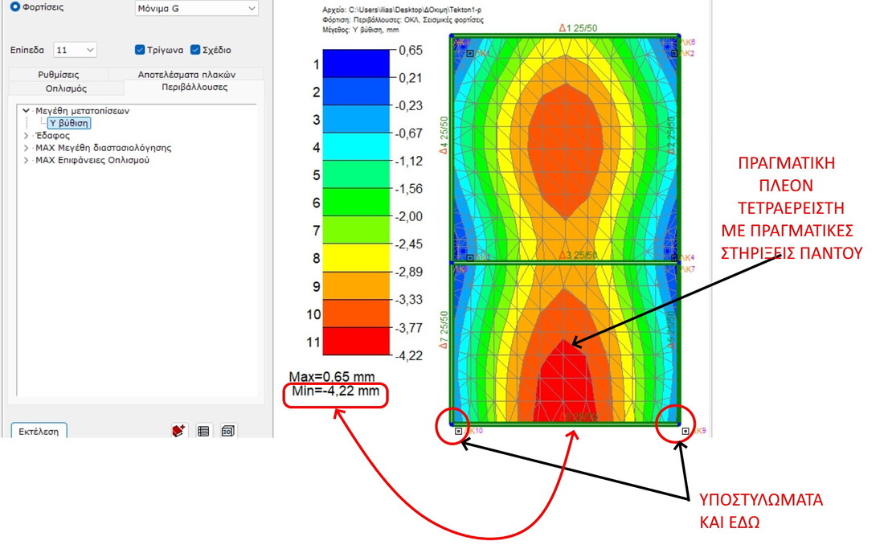Click the Δ4 25/50 beam label

click(444, 135)
